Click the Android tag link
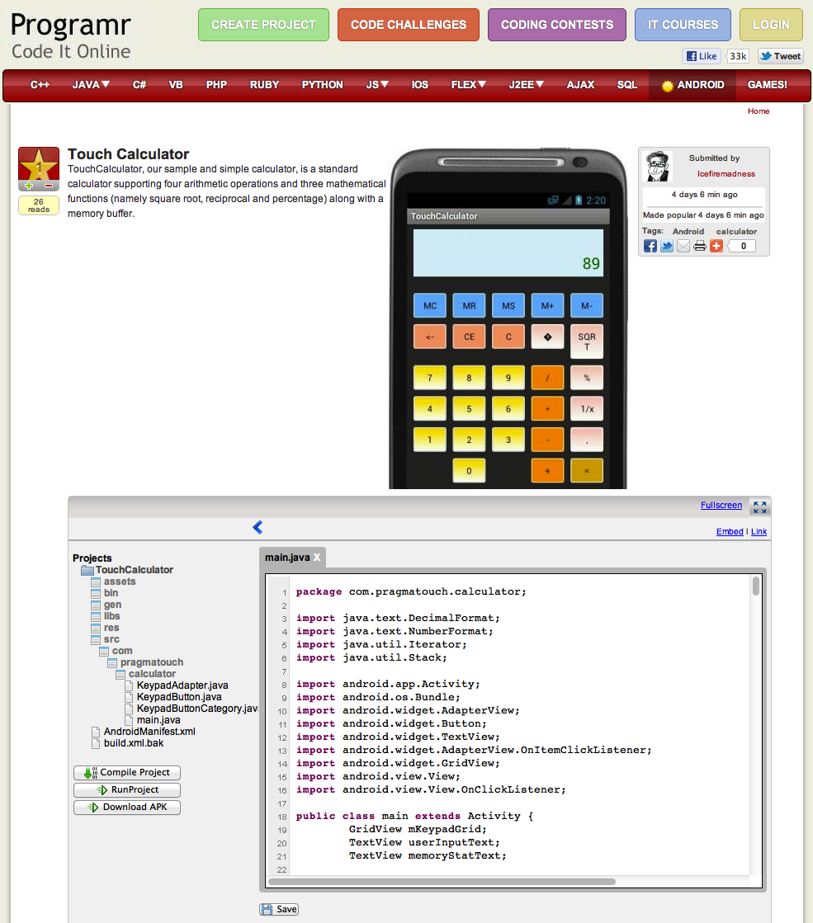813x923 pixels. coord(688,231)
